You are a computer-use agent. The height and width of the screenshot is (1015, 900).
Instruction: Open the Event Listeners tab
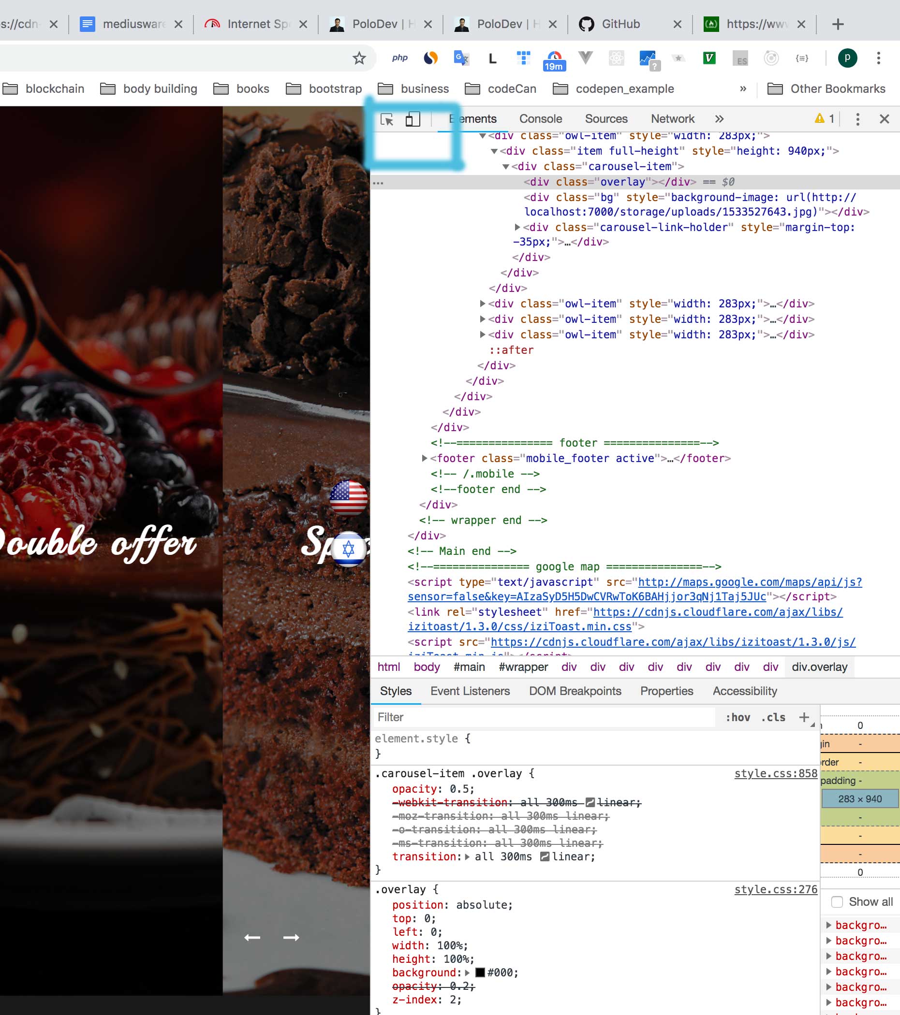tap(470, 691)
